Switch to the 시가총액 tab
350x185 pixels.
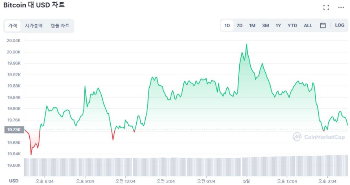[34, 26]
